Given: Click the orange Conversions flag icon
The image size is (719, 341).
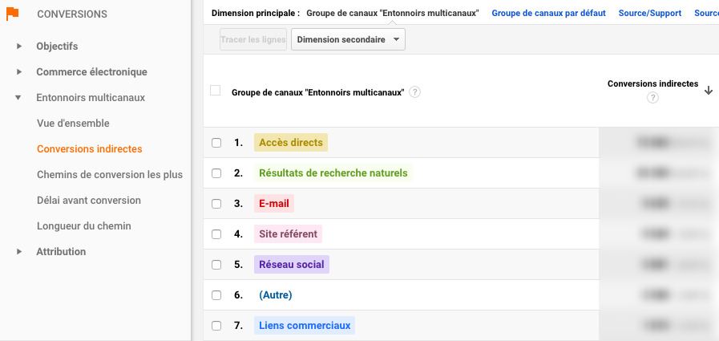Looking at the screenshot, I should coord(13,14).
